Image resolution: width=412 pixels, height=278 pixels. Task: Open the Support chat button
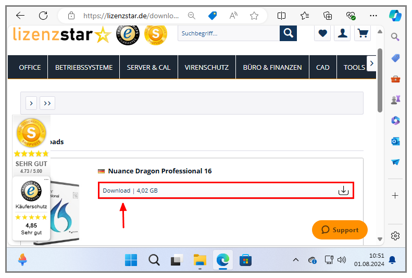tap(340, 230)
